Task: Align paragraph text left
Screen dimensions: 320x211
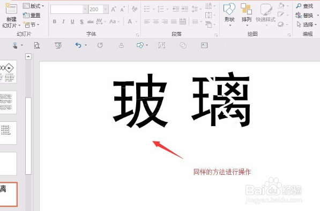Action: pyautogui.click(x=147, y=21)
